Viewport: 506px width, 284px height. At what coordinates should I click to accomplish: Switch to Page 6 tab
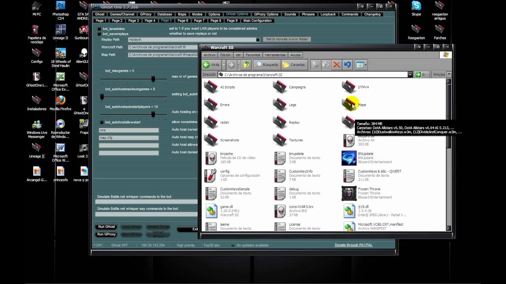[x=183, y=21]
